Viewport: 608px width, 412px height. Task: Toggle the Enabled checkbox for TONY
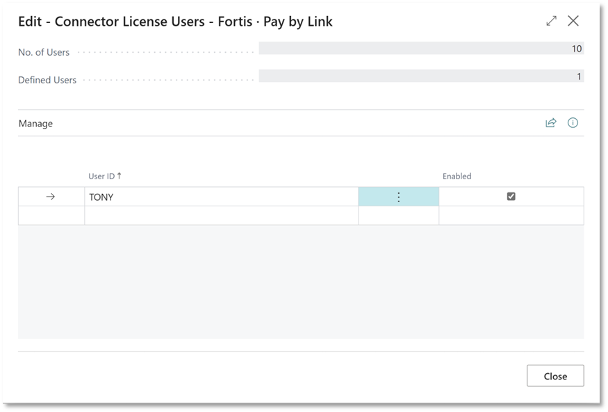[x=511, y=197]
